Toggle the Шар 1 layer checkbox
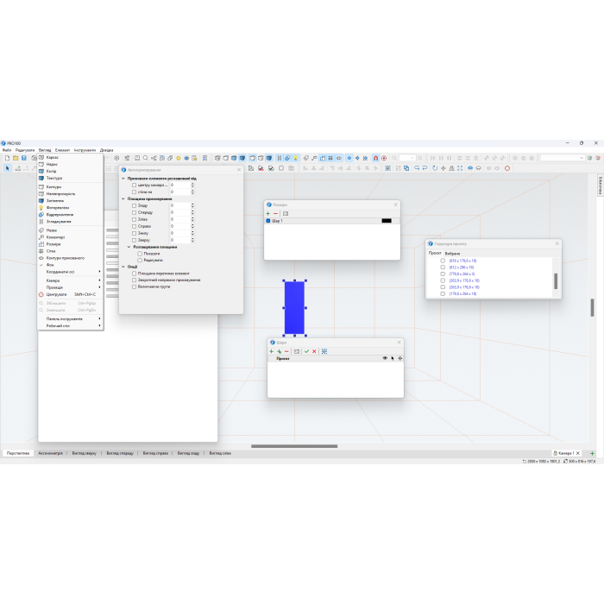 (268, 221)
